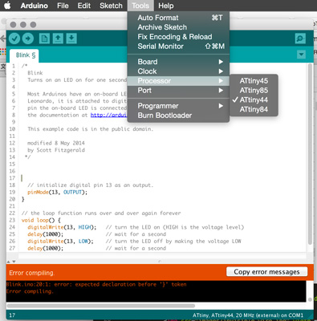Choose Auto Format menu item
Viewport: 317px width, 321px height.
178,18
